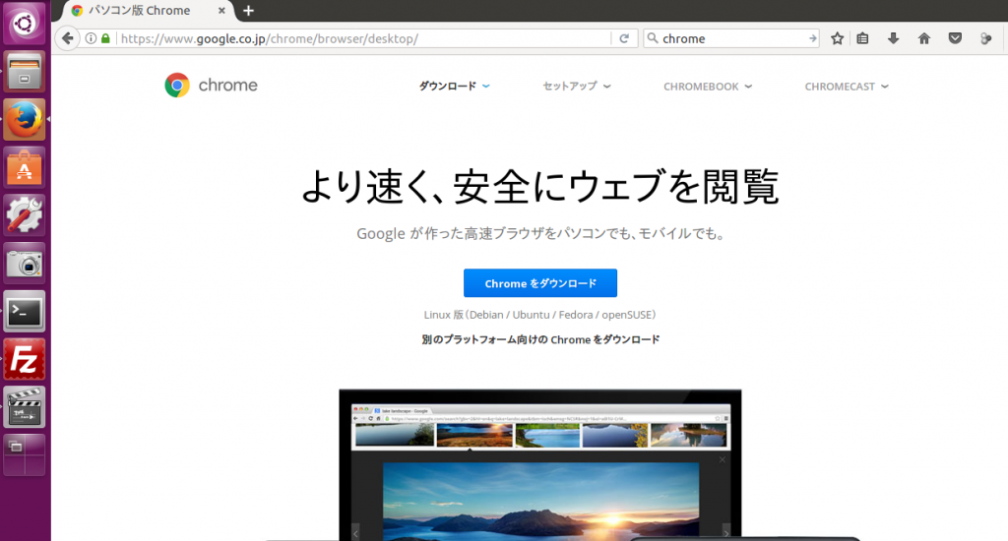Save page to Pocket
1008x541 pixels.
955,38
